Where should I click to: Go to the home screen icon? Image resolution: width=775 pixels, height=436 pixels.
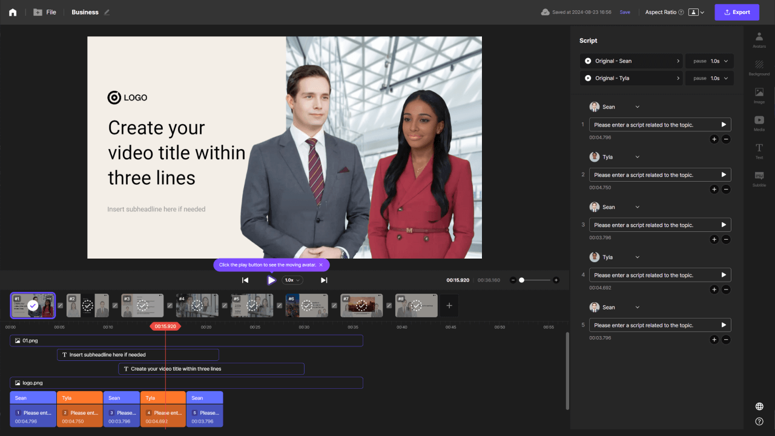13,12
